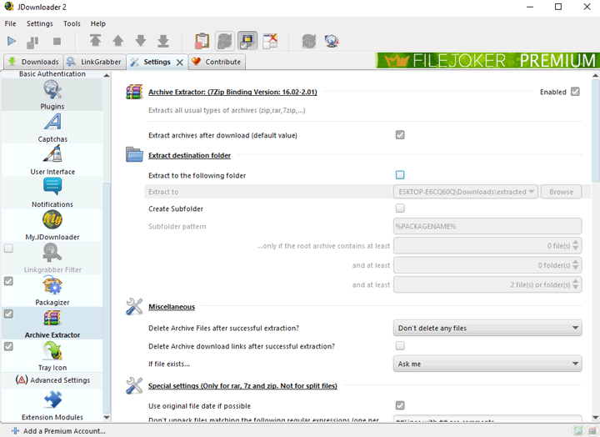The width and height of the screenshot is (600, 437).
Task: Open the Settings menu
Action: click(x=40, y=23)
